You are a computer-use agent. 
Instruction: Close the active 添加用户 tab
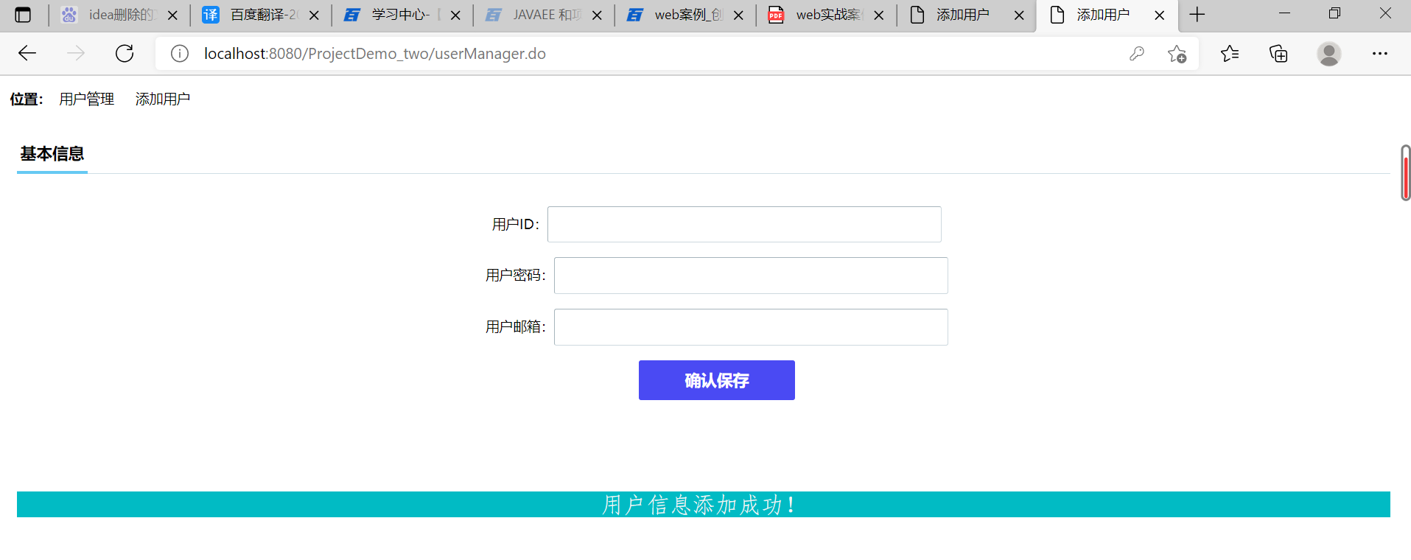pos(1159,15)
